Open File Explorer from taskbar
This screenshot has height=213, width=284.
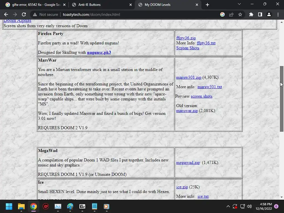pyautogui.click(x=21, y=206)
